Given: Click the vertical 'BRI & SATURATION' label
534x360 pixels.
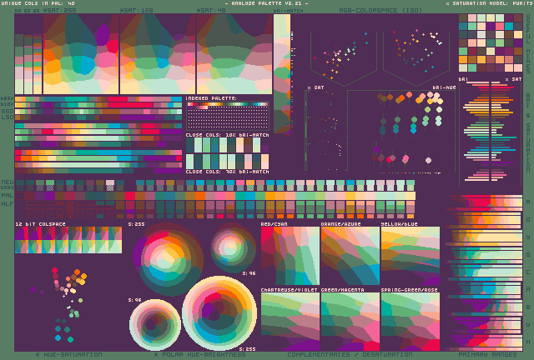Looking at the screenshot, I should 528,132.
